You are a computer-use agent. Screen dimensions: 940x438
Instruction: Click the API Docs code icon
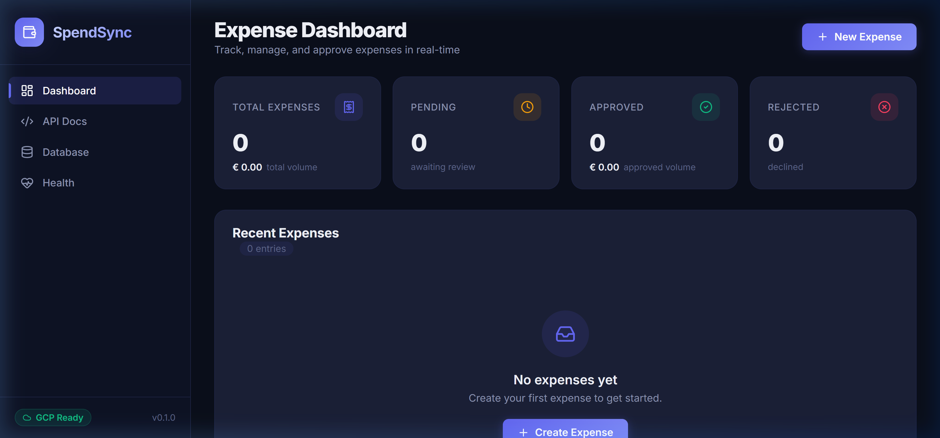click(x=27, y=121)
